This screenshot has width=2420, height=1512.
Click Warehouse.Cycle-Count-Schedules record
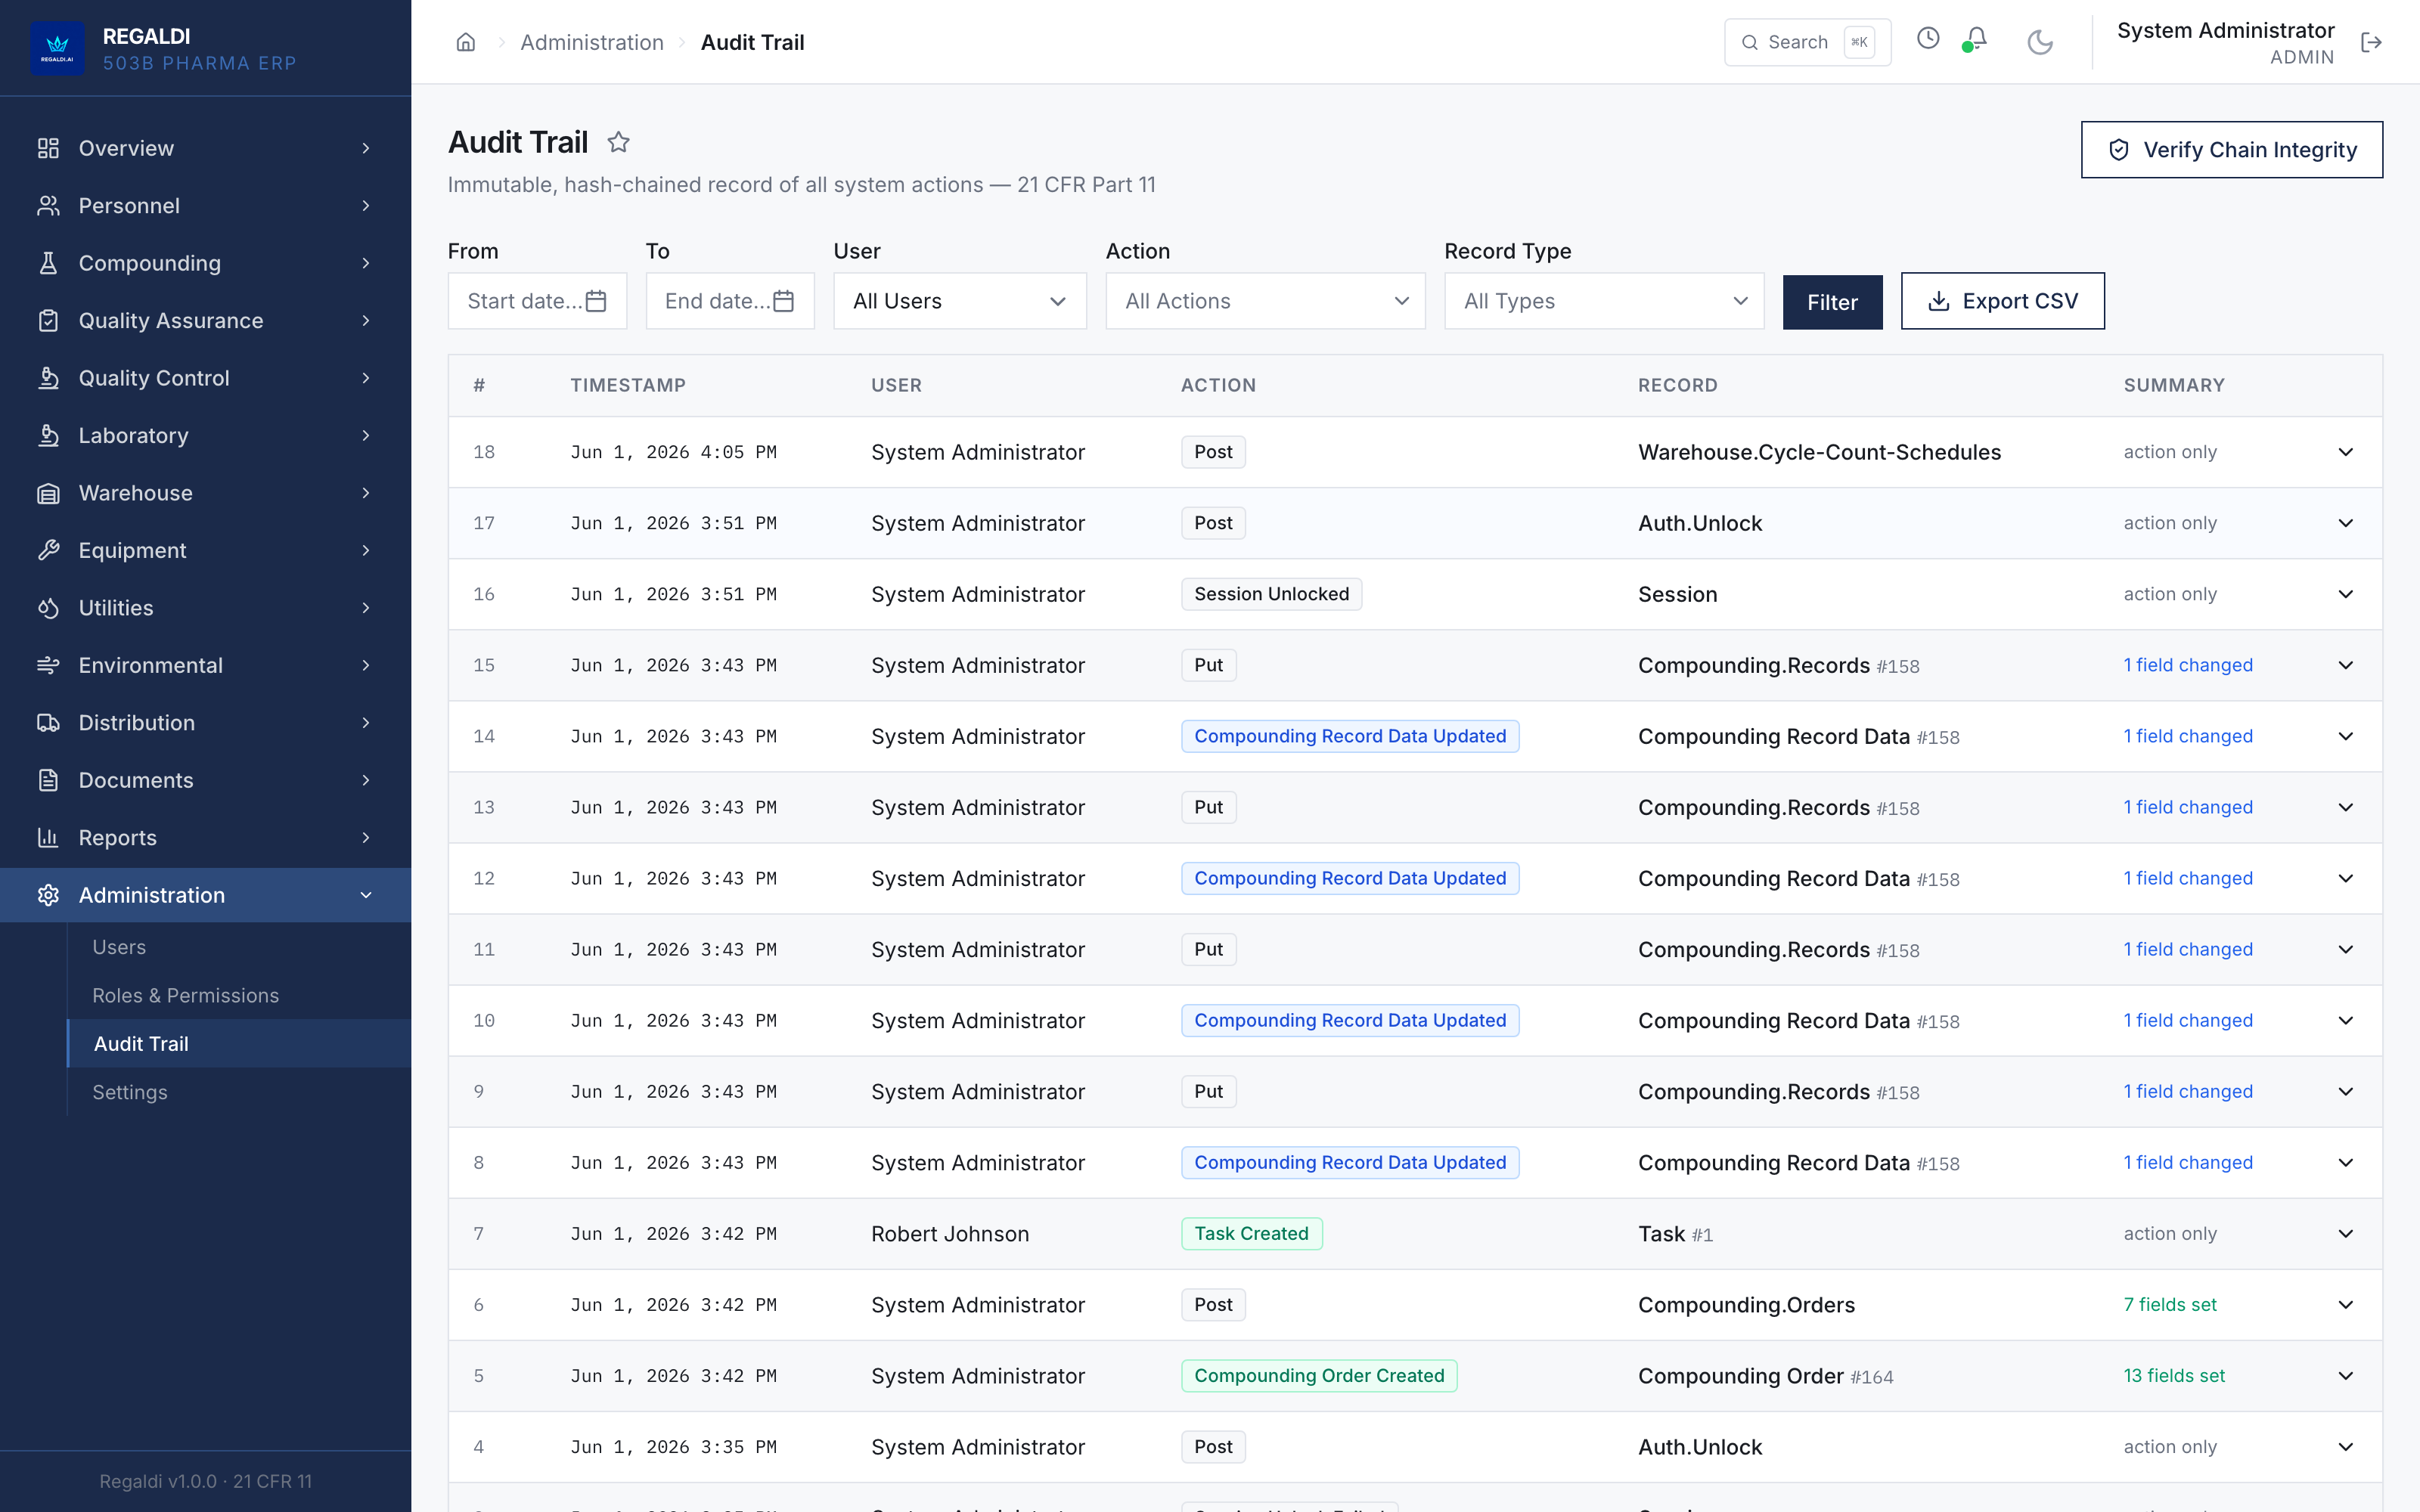pos(1819,452)
